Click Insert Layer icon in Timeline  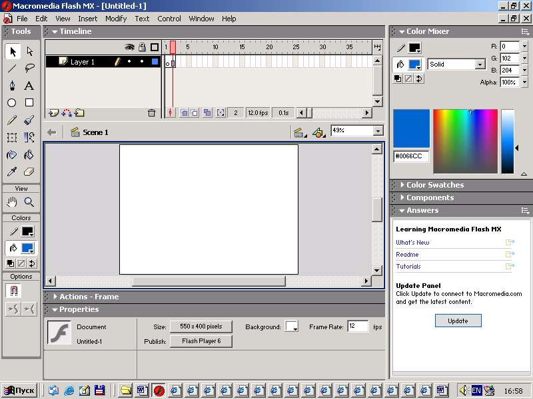click(54, 112)
